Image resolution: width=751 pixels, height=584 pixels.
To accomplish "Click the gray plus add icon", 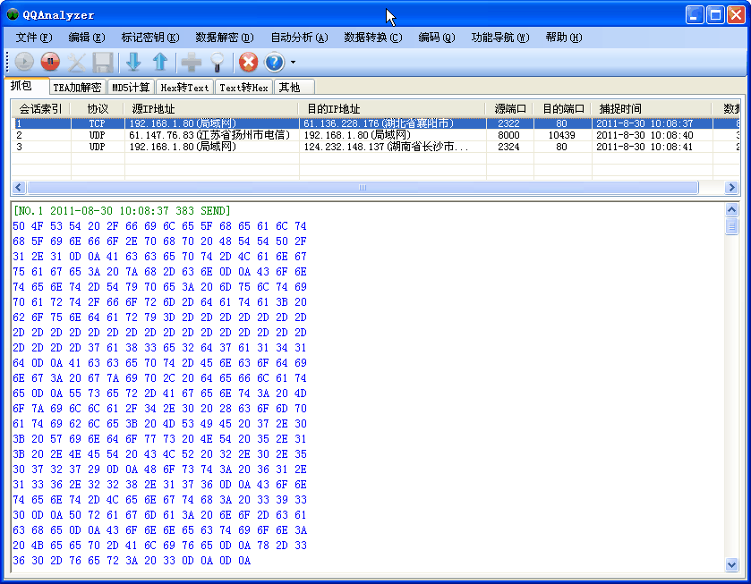I will pos(191,62).
